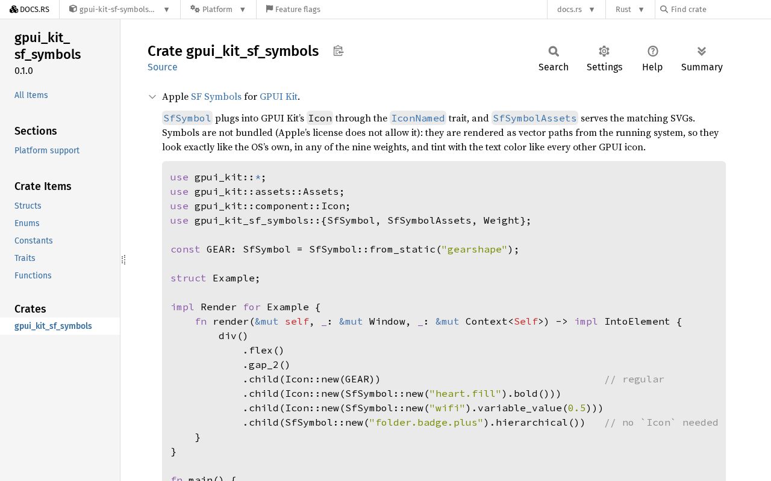771x481 pixels.
Task: Open the Platform dropdown menu
Action: [x=218, y=10]
